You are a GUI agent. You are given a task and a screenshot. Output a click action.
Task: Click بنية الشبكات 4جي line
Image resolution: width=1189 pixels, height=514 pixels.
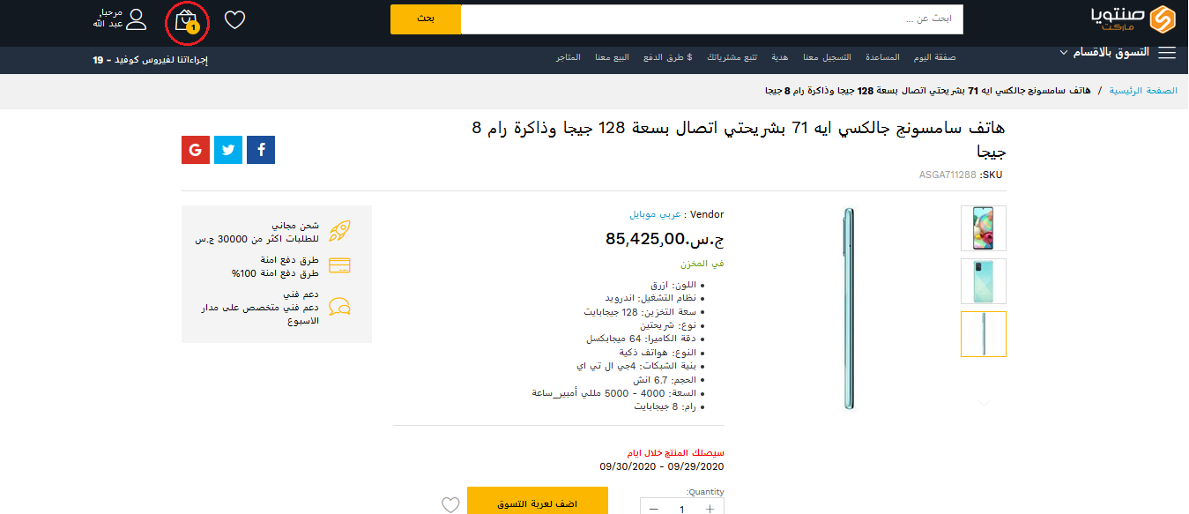636,366
